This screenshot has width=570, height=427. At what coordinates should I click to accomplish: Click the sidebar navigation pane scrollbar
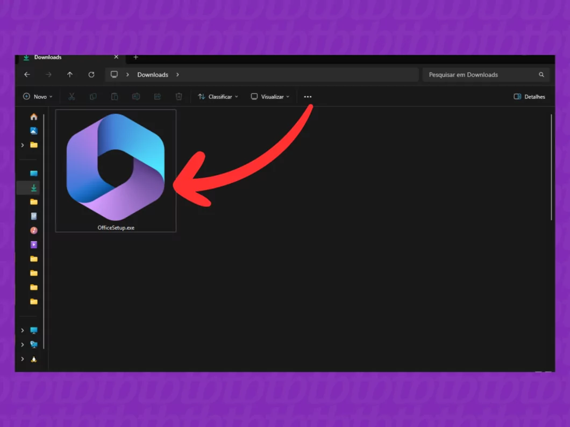tap(44, 231)
